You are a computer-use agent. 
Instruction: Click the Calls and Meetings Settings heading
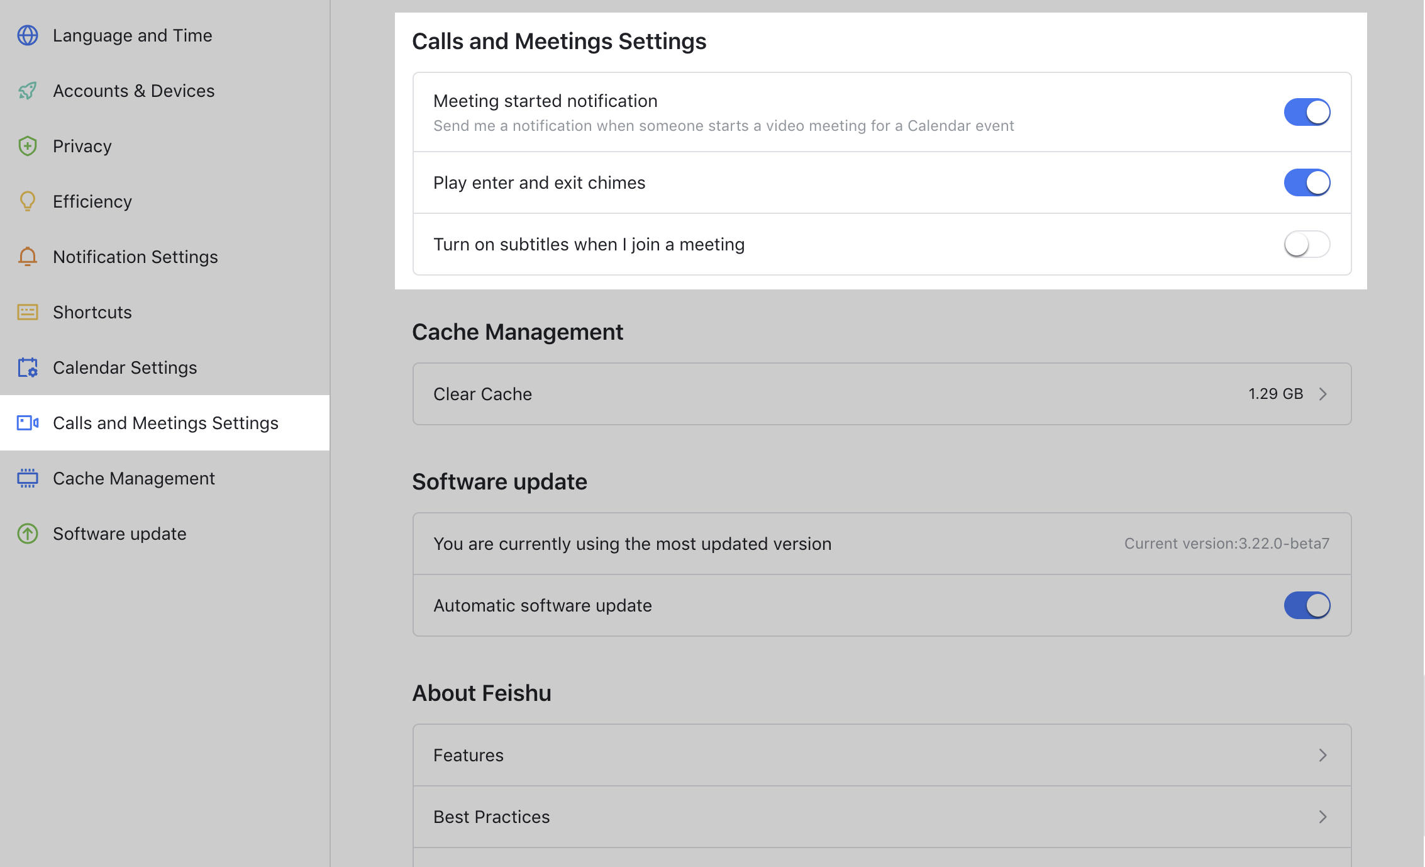(x=559, y=41)
